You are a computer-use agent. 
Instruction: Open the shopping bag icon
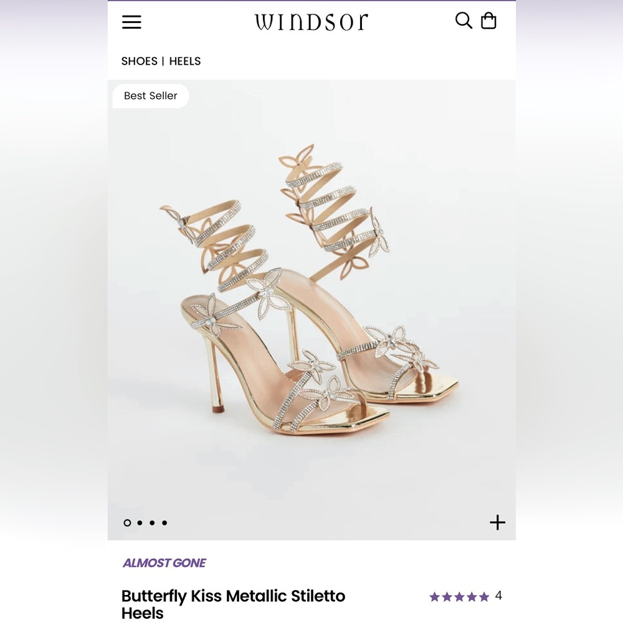click(x=489, y=21)
